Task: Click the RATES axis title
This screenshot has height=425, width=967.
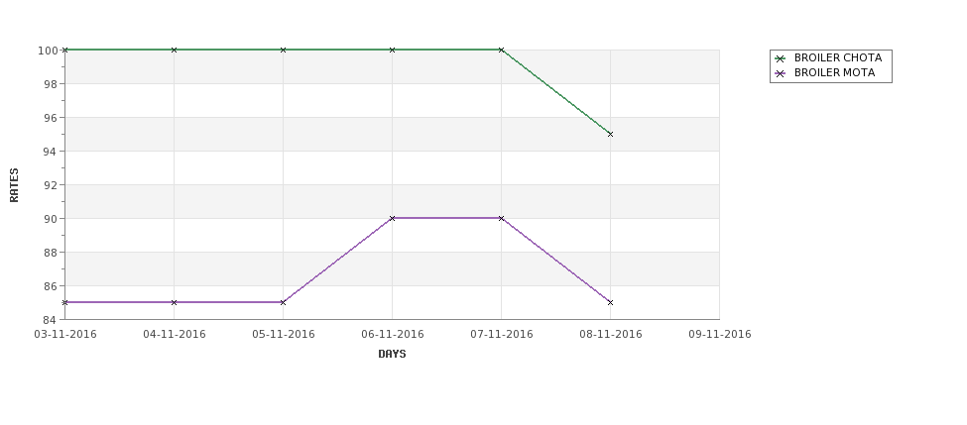Action: click(14, 185)
